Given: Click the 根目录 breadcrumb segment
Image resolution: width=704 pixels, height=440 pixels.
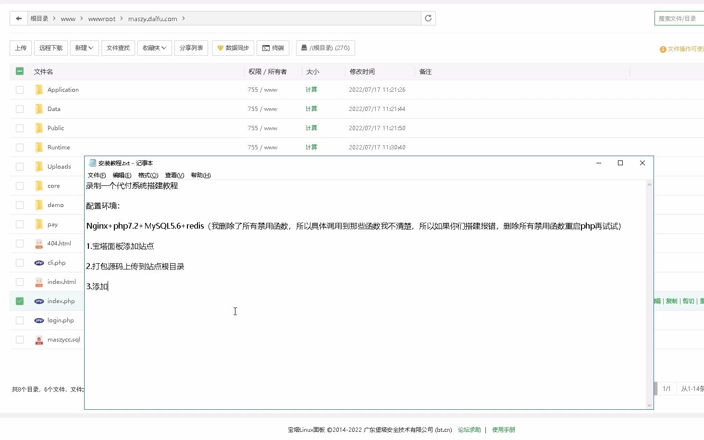Looking at the screenshot, I should tap(39, 19).
